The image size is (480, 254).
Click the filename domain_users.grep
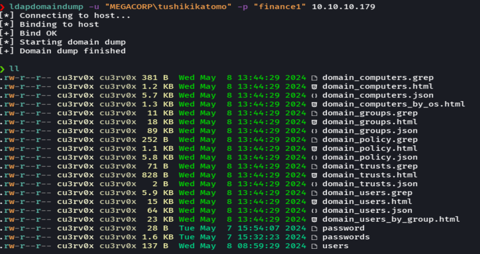368,194
